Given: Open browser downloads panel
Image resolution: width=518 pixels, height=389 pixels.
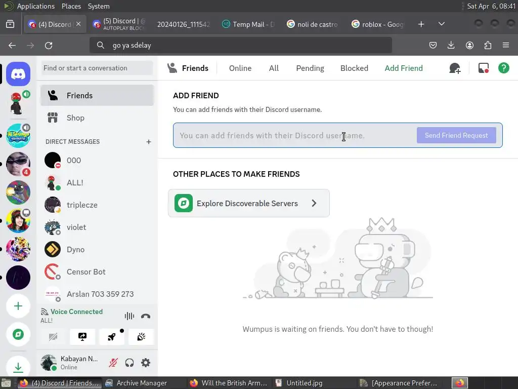Looking at the screenshot, I should [x=451, y=45].
